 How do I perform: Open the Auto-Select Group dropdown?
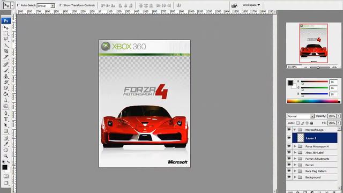46,6
